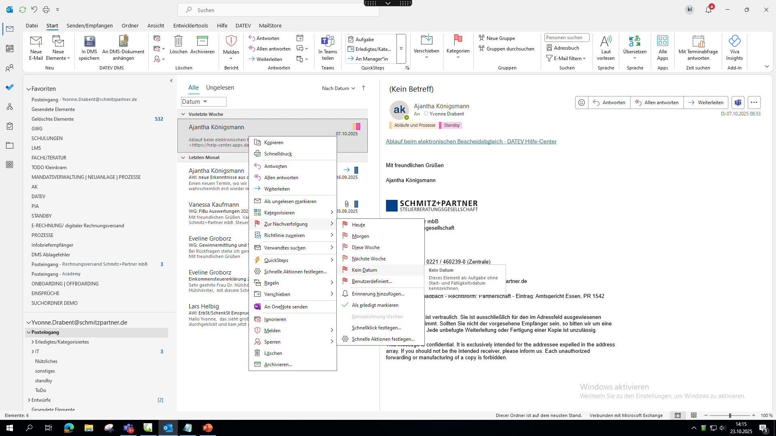
Task: Open the Nach Datum sort dropdown
Action: (x=338, y=88)
